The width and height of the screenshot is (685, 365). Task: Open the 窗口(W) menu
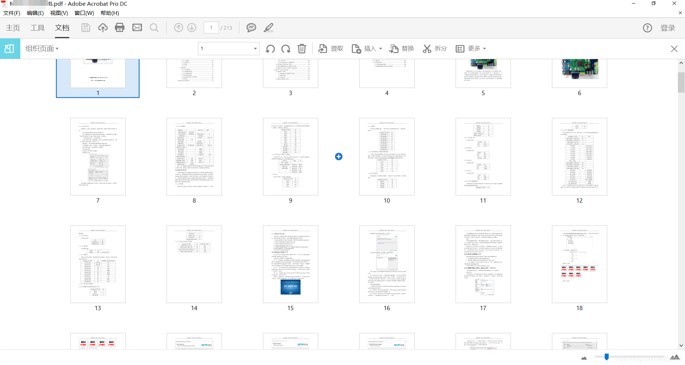tap(84, 13)
